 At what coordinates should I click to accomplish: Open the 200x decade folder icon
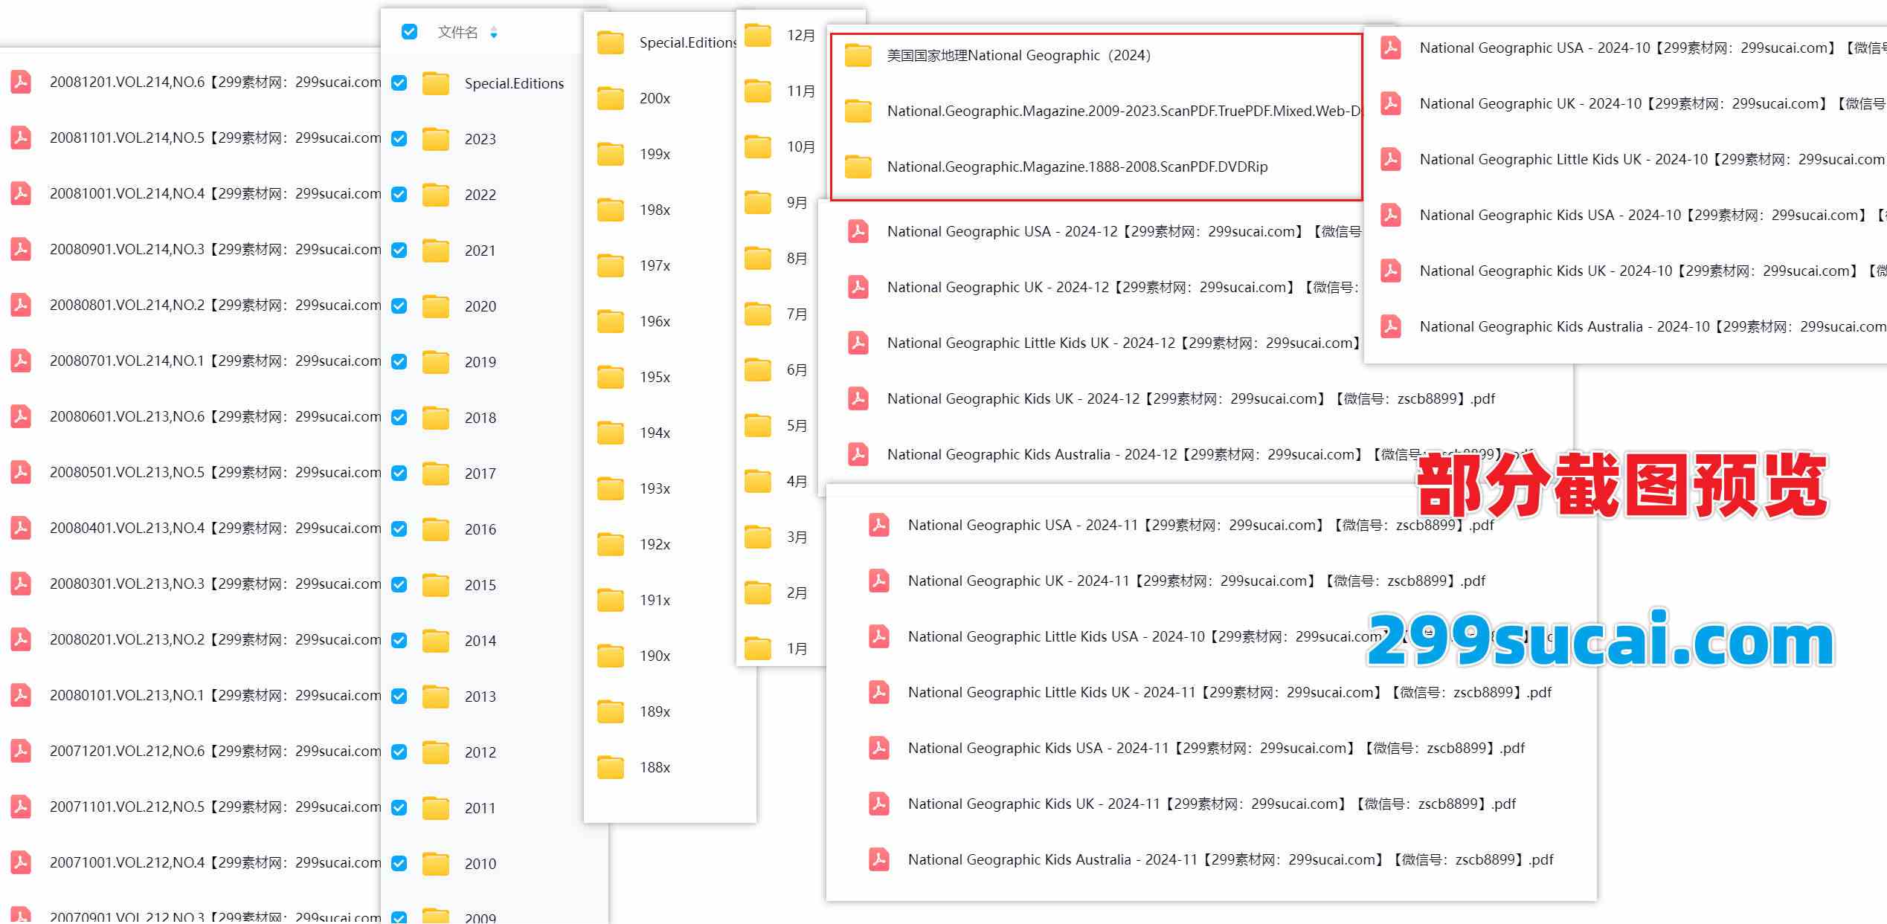[x=611, y=97]
